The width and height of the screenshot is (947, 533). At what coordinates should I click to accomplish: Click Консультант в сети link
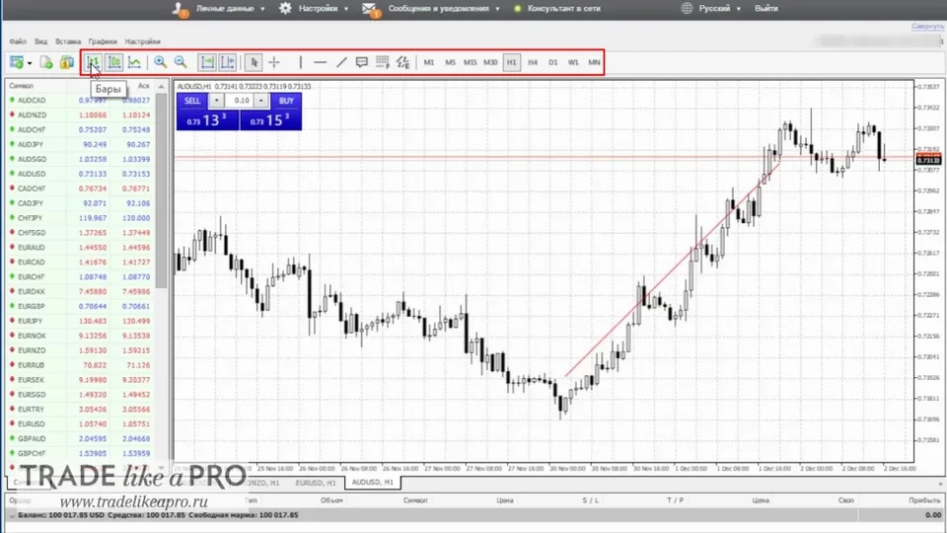(563, 9)
